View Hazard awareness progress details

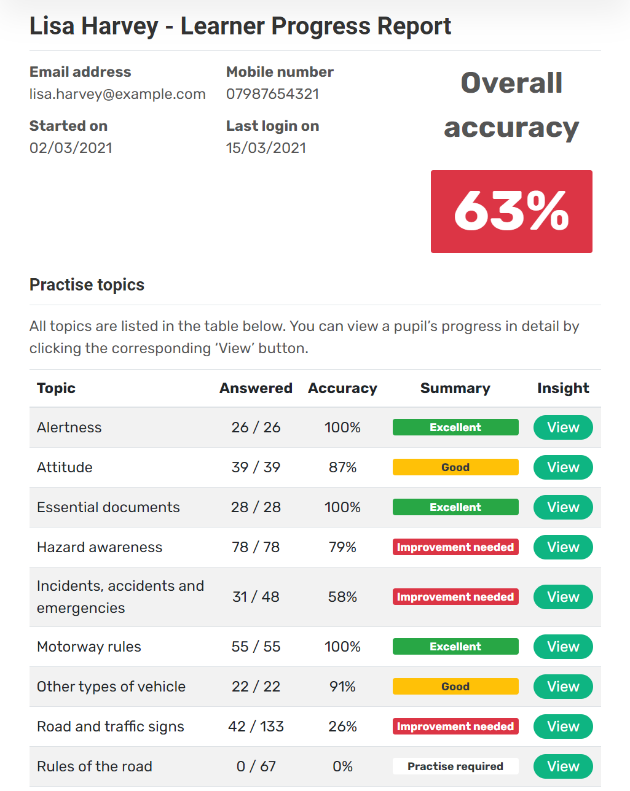563,547
